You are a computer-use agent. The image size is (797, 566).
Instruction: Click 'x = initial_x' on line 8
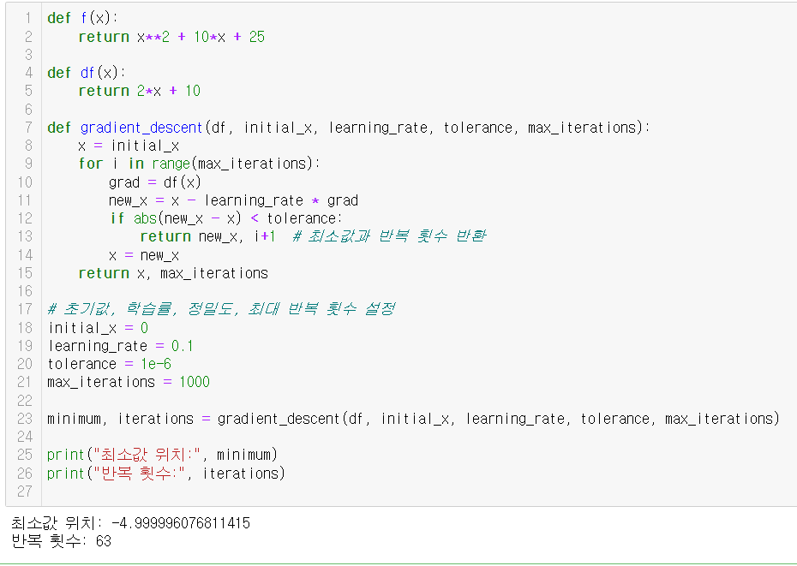click(x=129, y=146)
